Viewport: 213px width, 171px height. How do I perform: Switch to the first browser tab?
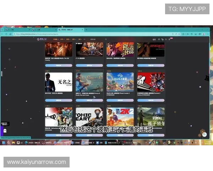click(x=17, y=30)
